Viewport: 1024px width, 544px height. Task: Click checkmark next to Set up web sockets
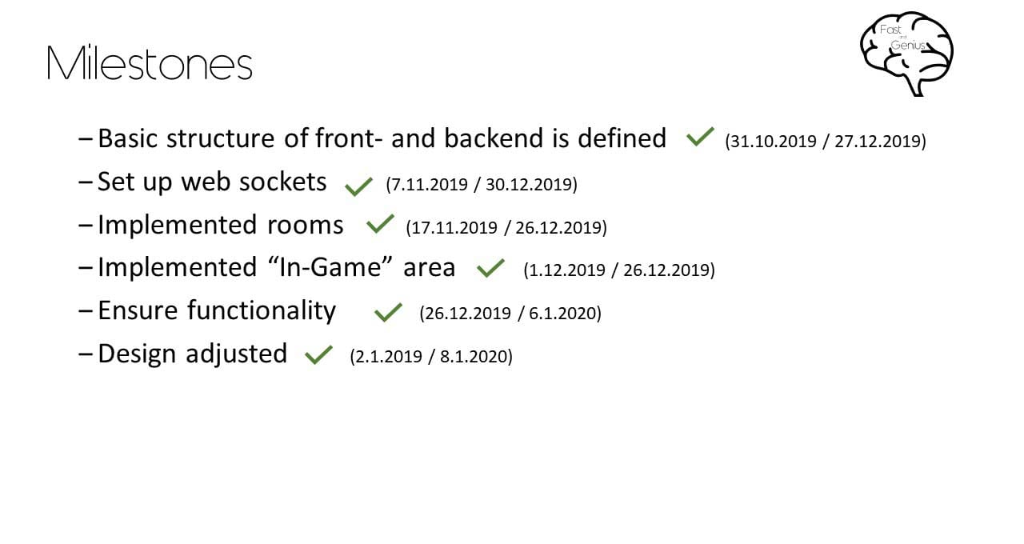pos(358,186)
